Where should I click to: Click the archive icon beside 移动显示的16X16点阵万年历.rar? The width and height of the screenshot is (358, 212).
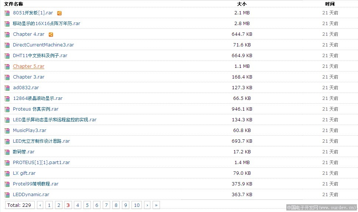point(7,24)
